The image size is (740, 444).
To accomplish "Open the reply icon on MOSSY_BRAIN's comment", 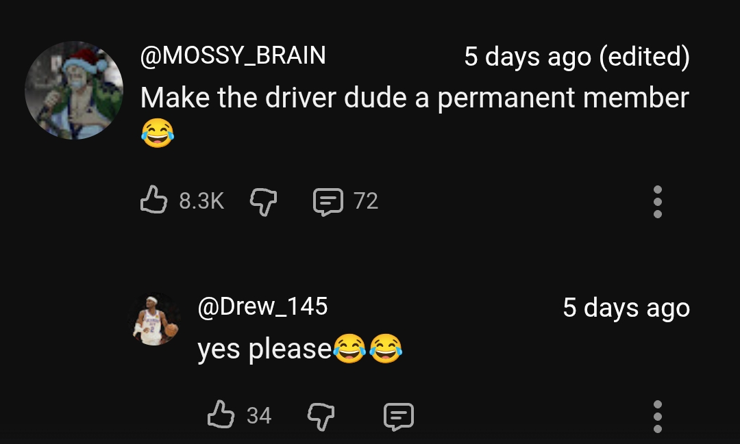I will (328, 201).
